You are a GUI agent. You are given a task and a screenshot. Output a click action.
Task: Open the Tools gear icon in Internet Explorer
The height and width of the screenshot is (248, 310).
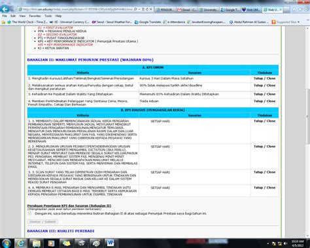[306, 9]
